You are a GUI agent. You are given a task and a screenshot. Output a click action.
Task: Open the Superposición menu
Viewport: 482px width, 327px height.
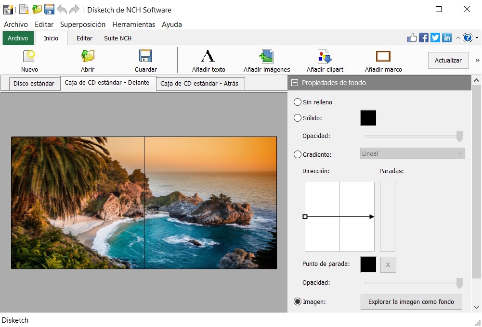pos(82,24)
